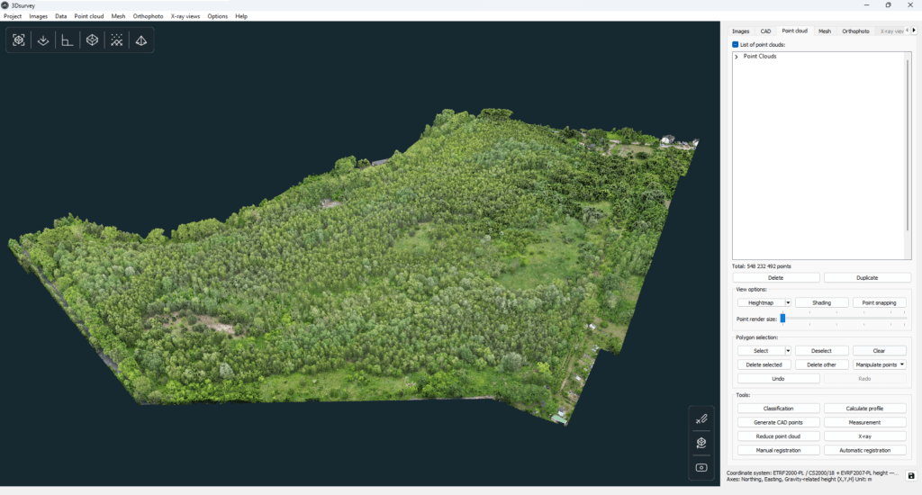Click the scattered points display icon
Screen dimensions: 922x495
116,40
